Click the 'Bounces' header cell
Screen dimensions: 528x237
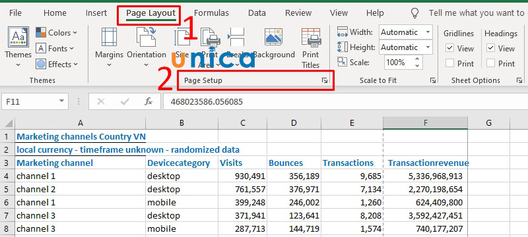click(x=294, y=163)
